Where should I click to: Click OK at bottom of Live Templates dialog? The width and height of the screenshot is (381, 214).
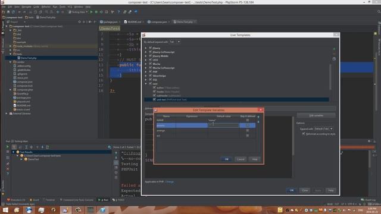[292, 190]
